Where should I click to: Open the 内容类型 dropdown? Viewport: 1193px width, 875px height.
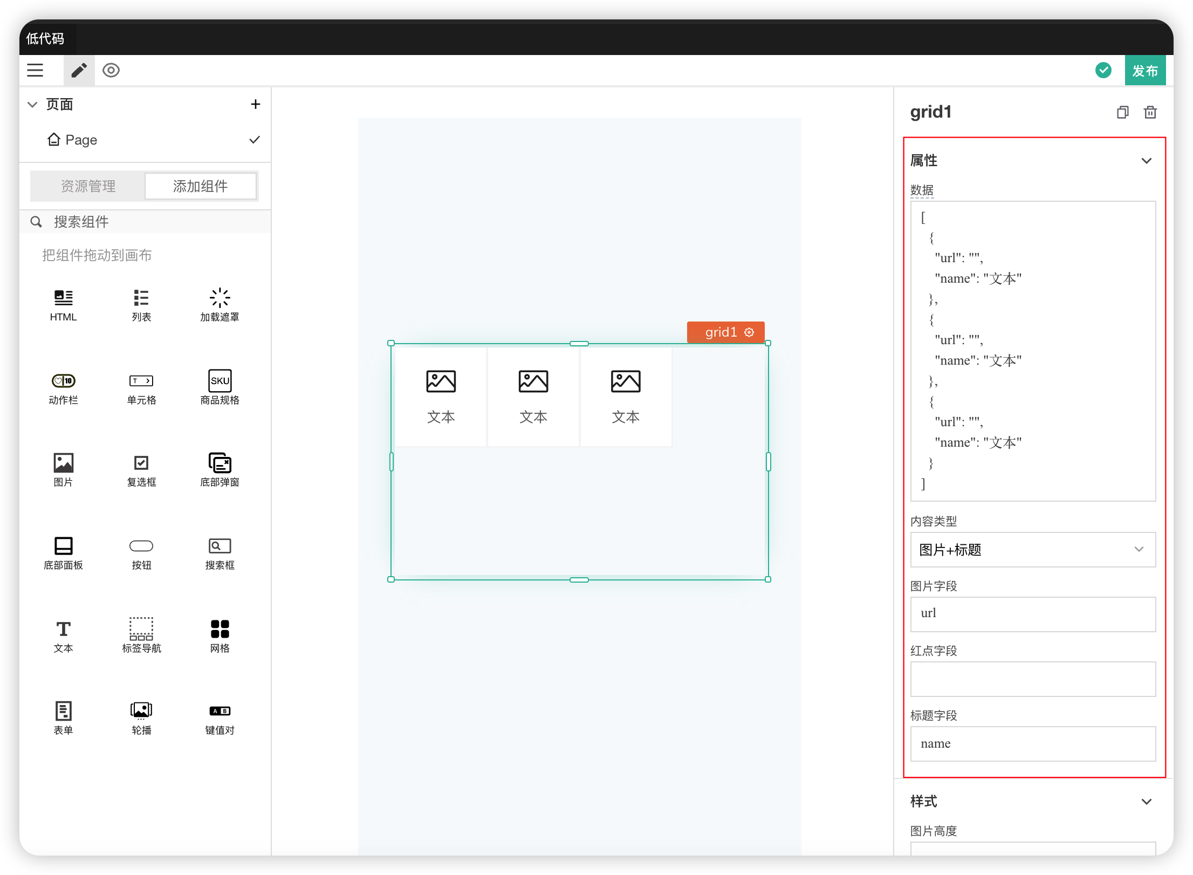click(x=1032, y=550)
